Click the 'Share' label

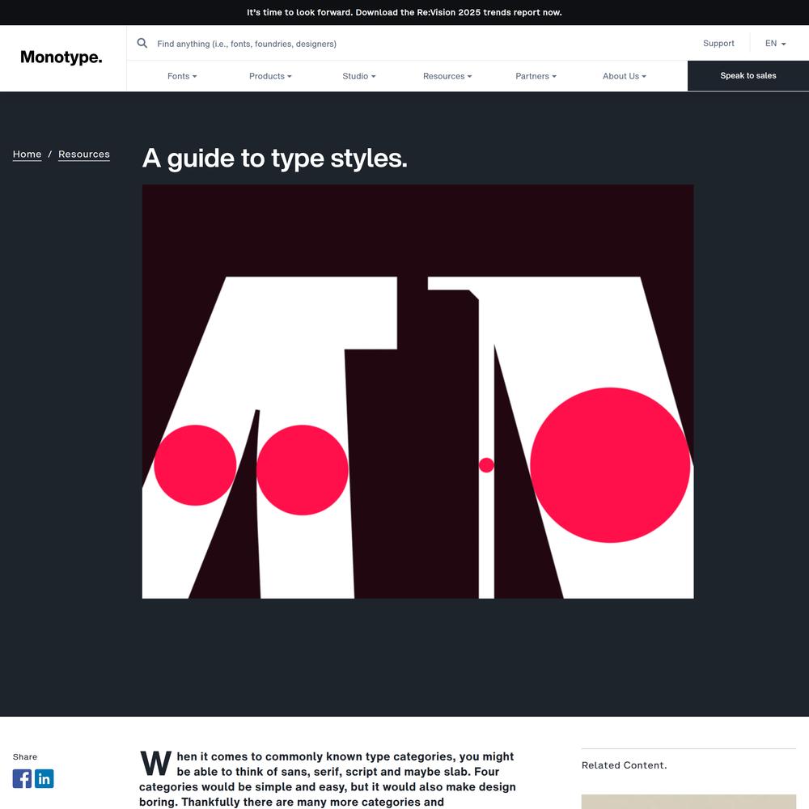pos(25,757)
